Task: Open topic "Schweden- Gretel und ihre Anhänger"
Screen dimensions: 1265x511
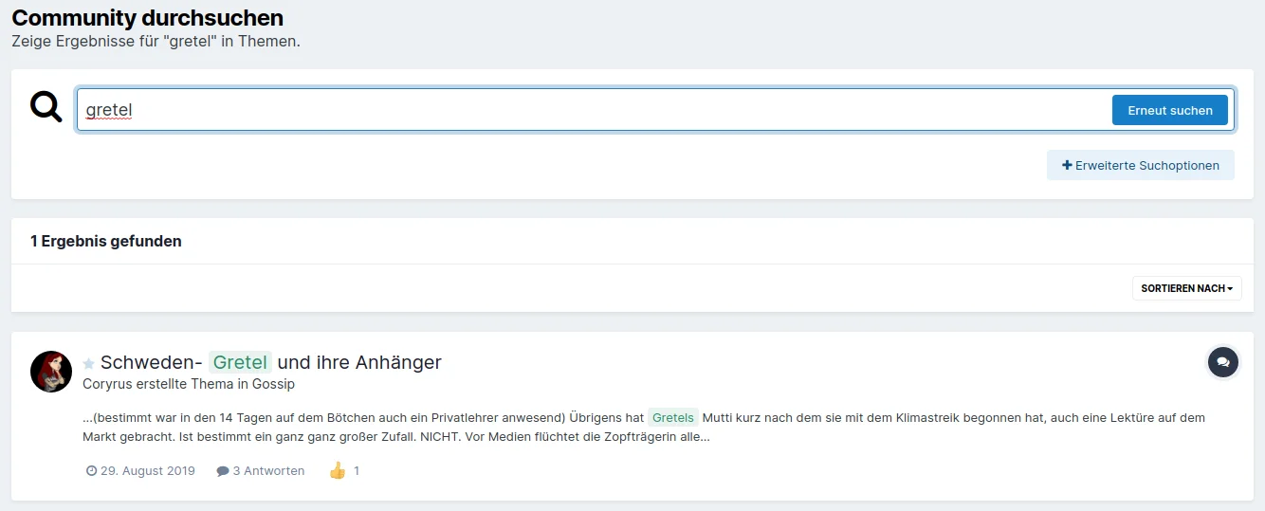Action: (x=358, y=362)
